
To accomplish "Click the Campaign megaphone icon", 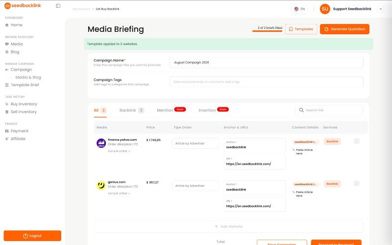I will tap(7, 70).
